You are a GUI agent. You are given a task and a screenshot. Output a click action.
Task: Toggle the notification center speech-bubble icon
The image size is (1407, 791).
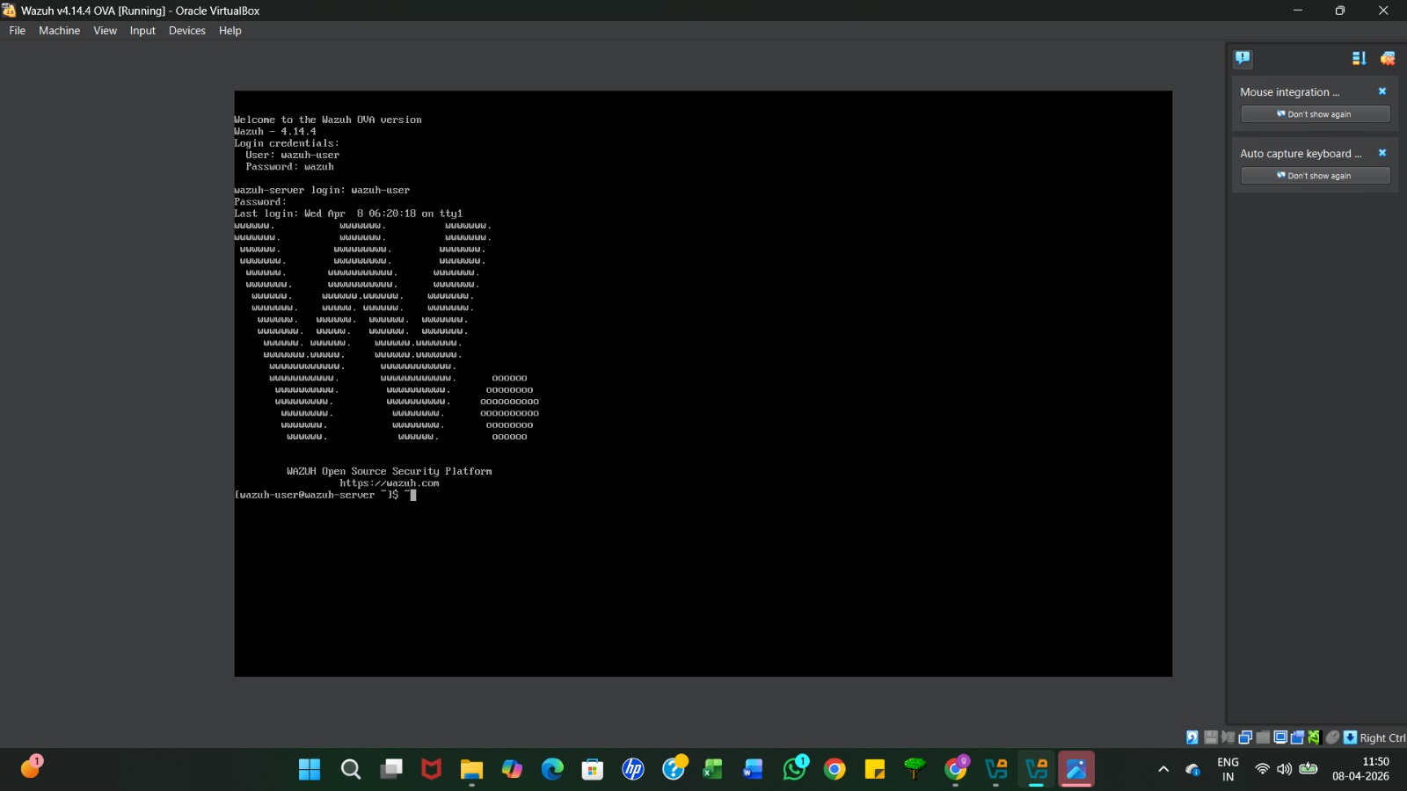pos(1243,58)
